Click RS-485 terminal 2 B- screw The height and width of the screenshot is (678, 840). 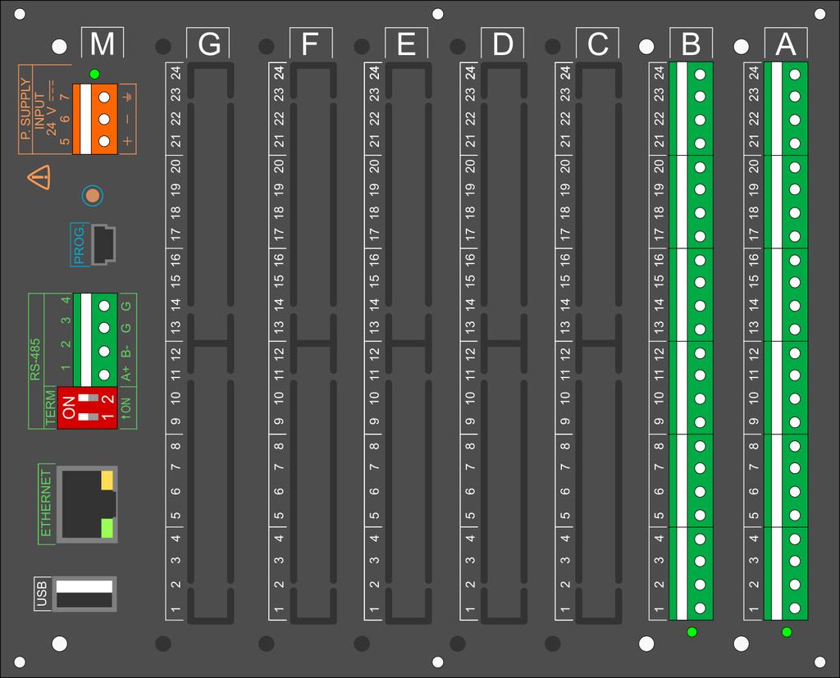click(104, 352)
